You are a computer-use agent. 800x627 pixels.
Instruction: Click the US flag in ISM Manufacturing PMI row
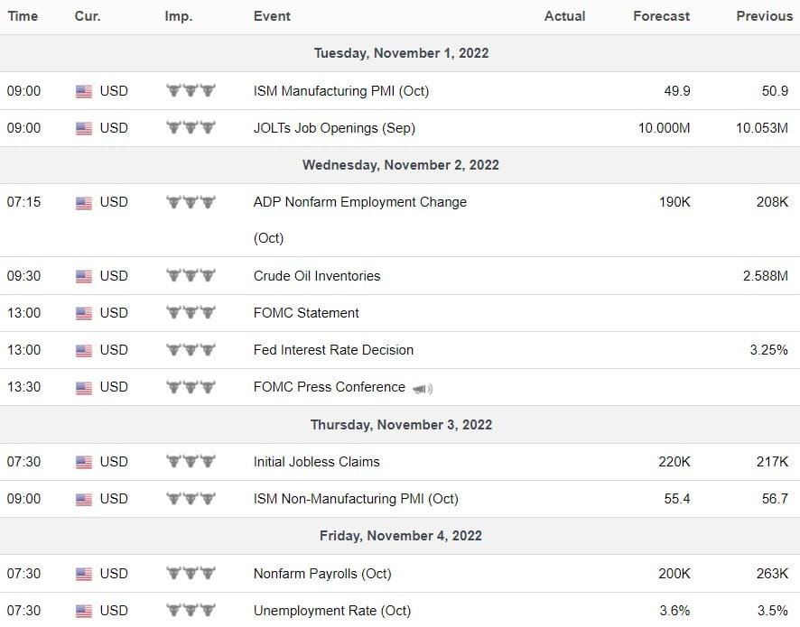pos(84,91)
